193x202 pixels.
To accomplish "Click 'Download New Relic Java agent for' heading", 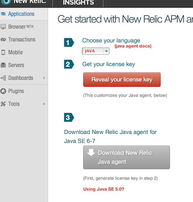I will [110, 132].
